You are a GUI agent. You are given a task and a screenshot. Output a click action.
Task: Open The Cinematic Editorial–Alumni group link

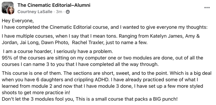(x=54, y=5)
